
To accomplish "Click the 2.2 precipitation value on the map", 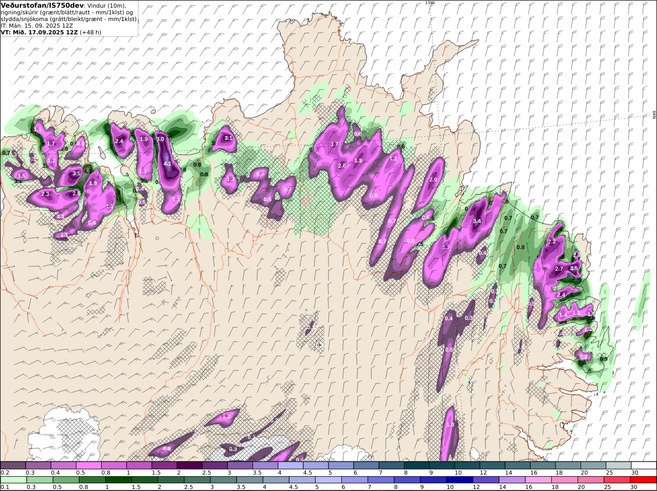I will click(x=552, y=241).
